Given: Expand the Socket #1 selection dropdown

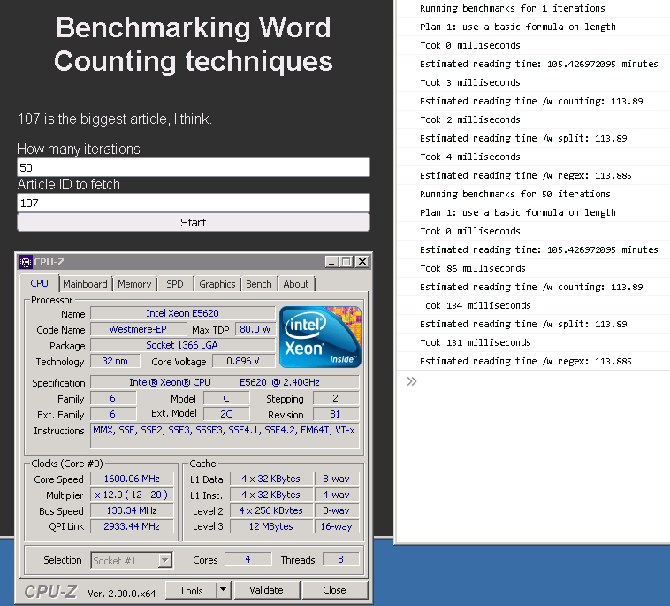Looking at the screenshot, I should (x=164, y=560).
